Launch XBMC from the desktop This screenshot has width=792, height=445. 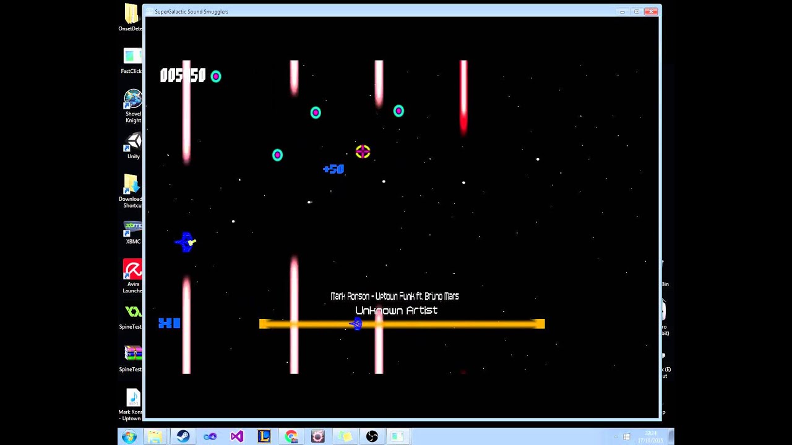click(x=132, y=232)
